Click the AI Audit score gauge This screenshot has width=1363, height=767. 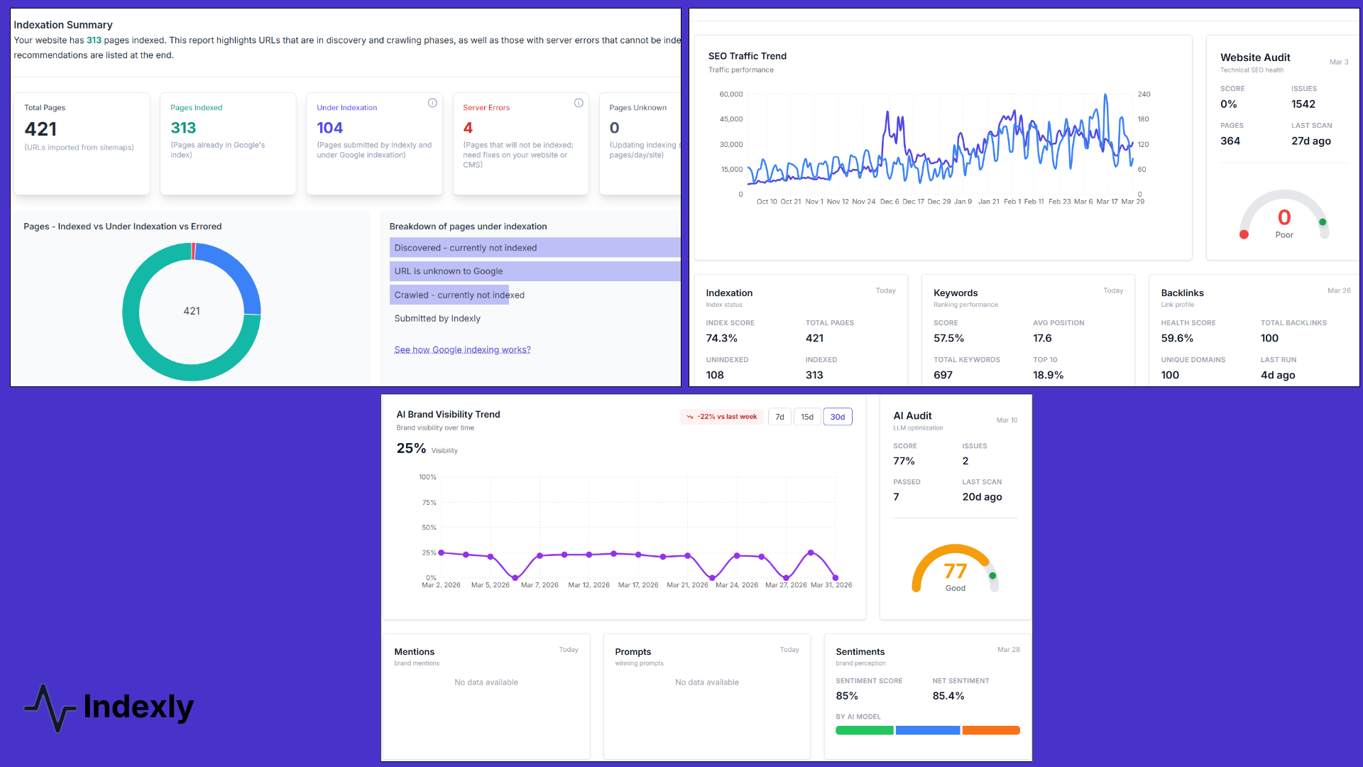coord(955,568)
